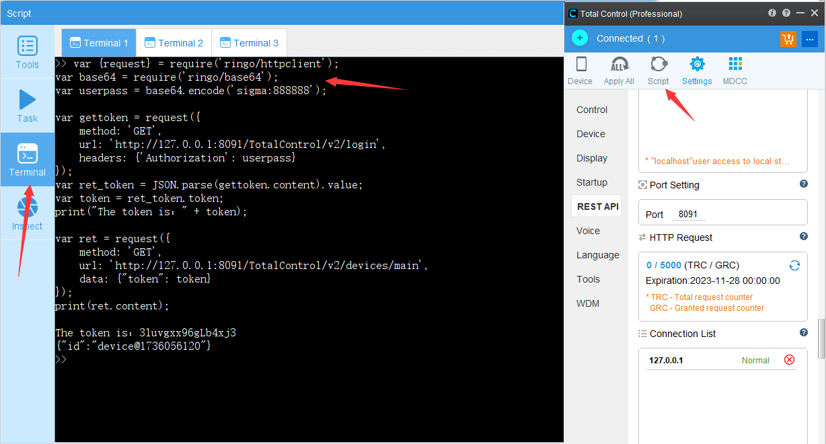Click the settings panel vertical scrollbar
Viewport: 826px width, 444px height.
click(x=821, y=338)
